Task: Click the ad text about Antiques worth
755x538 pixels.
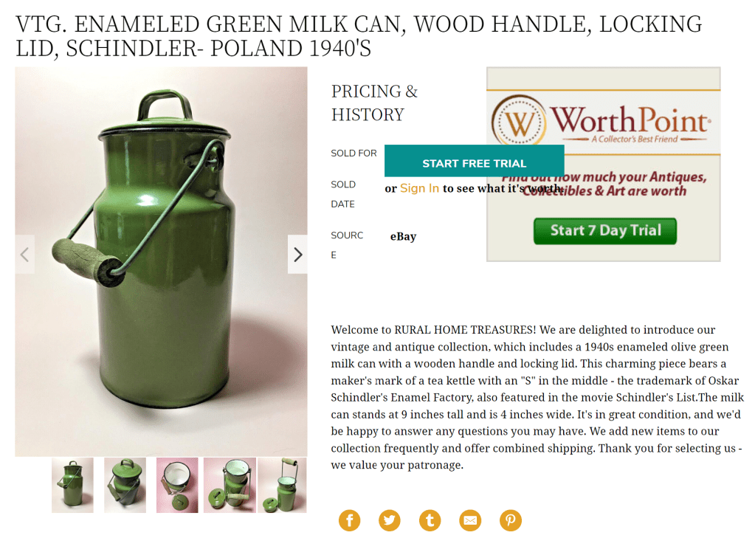Action: pyautogui.click(x=604, y=184)
